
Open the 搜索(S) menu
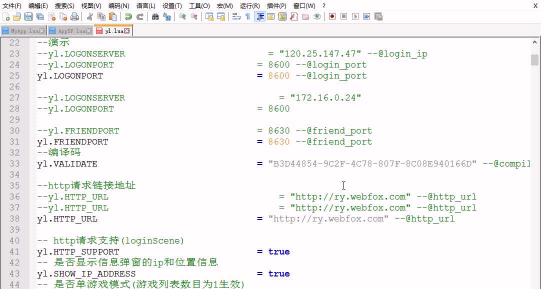[64, 6]
